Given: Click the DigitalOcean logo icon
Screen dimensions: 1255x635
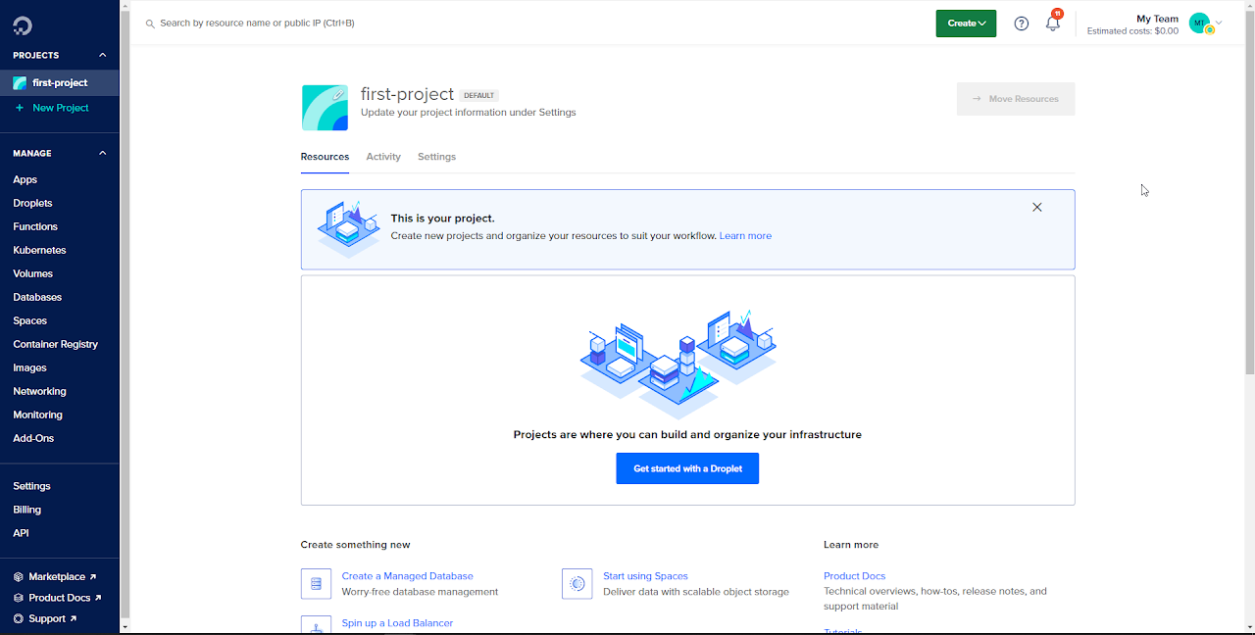Looking at the screenshot, I should pyautogui.click(x=23, y=25).
